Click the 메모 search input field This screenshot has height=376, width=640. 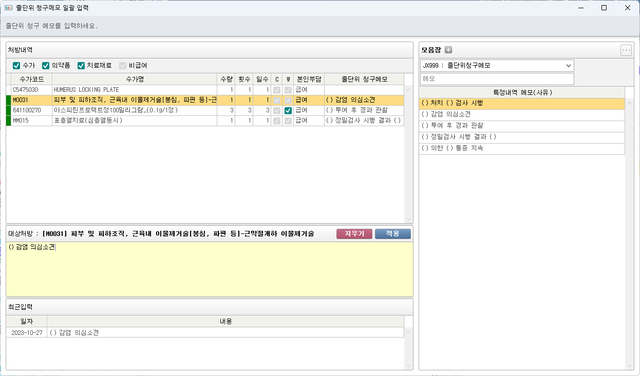(497, 79)
